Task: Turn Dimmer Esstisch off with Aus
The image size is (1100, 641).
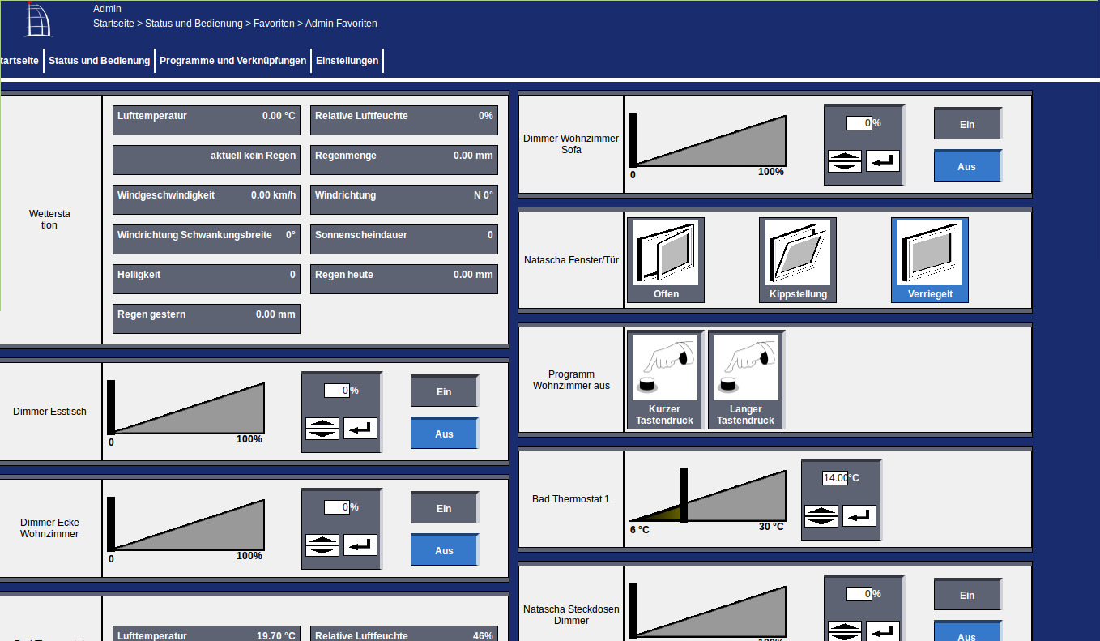Action: (x=445, y=433)
